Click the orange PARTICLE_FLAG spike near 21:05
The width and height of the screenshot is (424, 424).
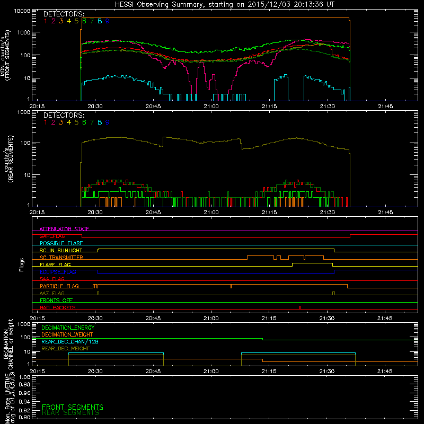click(x=231, y=286)
